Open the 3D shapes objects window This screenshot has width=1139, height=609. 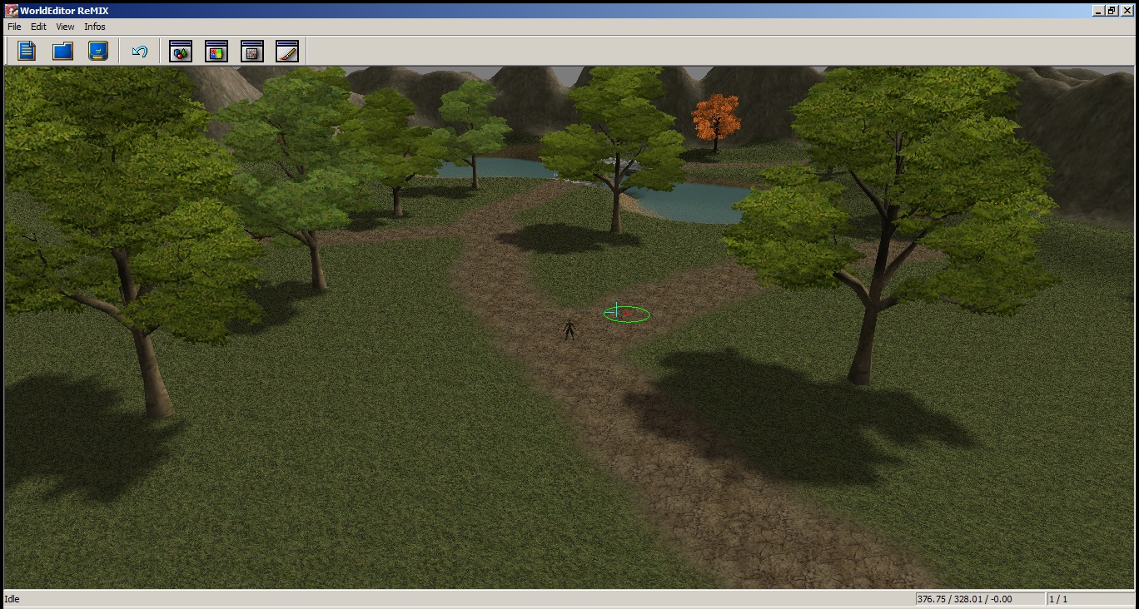click(x=181, y=52)
